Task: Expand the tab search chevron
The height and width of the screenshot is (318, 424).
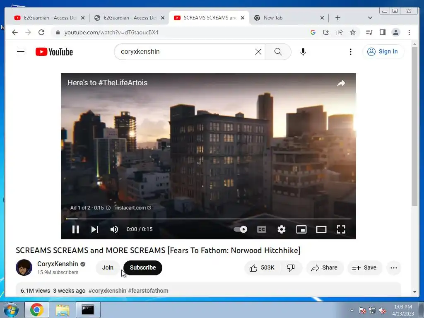Action: (370, 18)
